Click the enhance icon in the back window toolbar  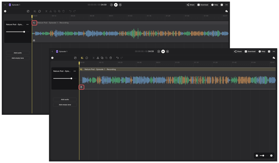(x=35, y=11)
